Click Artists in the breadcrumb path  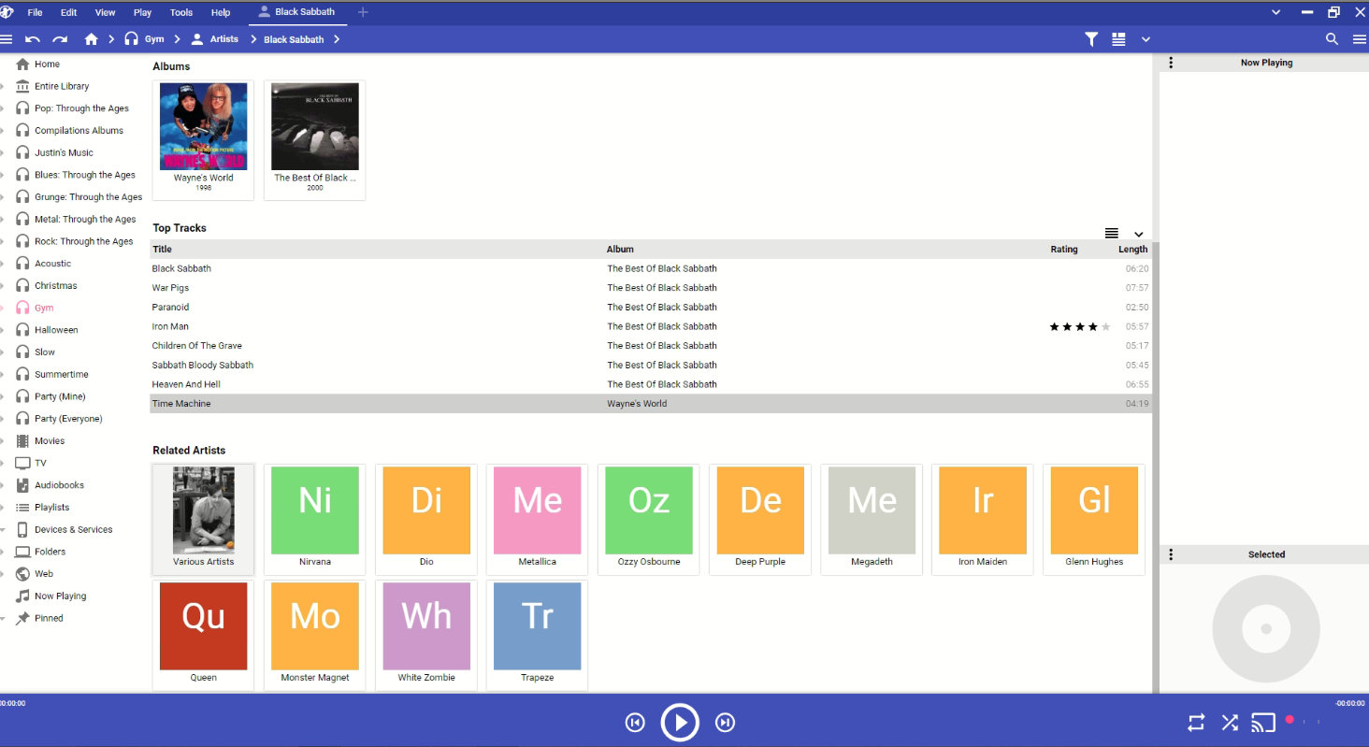[223, 39]
